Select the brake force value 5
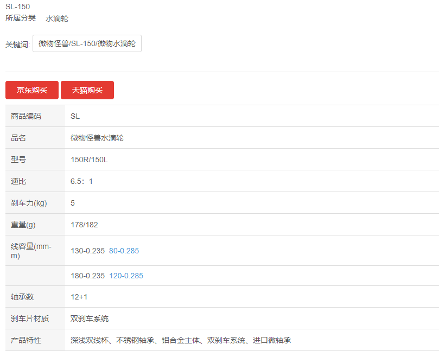Viewport: 439px width, 357px height. [73, 203]
